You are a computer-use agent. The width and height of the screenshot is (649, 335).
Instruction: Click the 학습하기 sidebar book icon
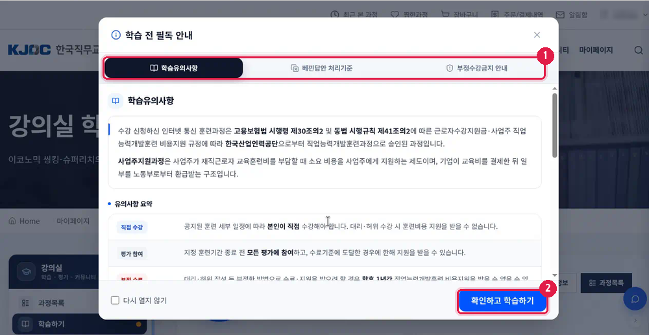tap(25, 323)
